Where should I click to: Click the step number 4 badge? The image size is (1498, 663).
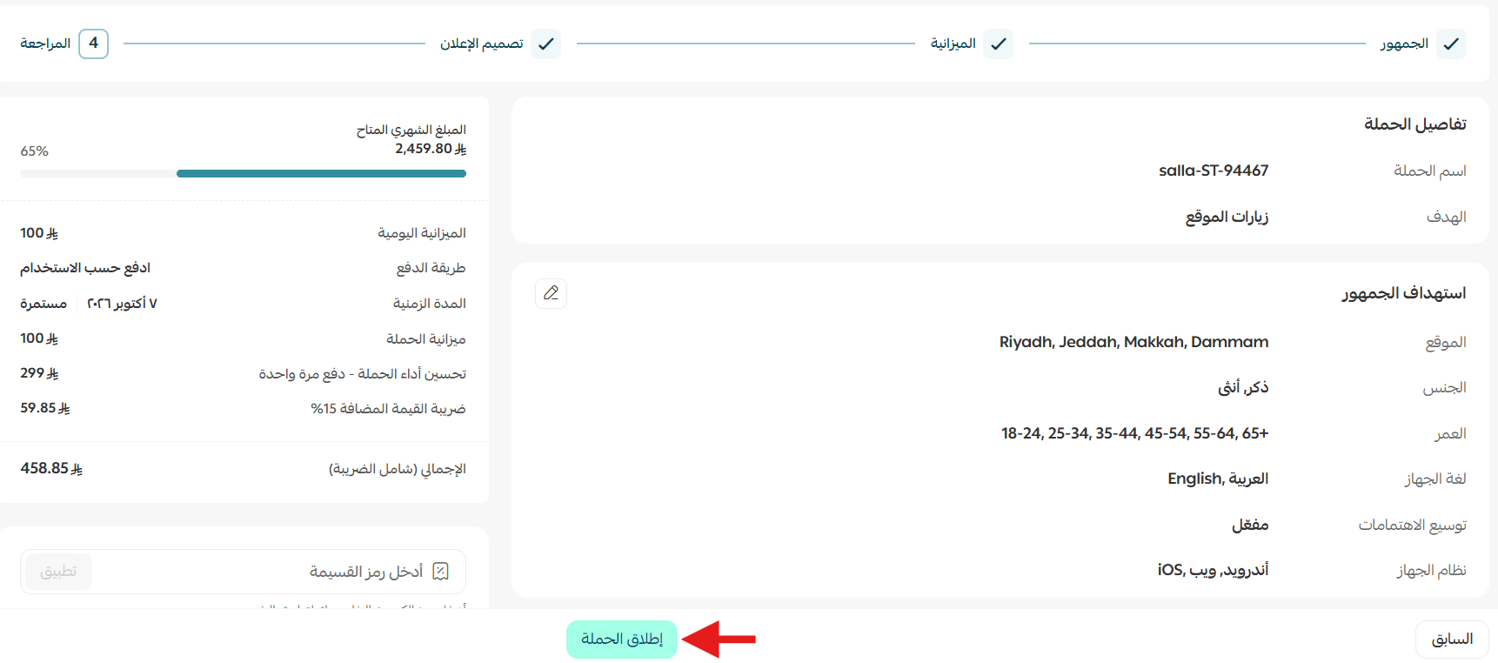click(93, 44)
